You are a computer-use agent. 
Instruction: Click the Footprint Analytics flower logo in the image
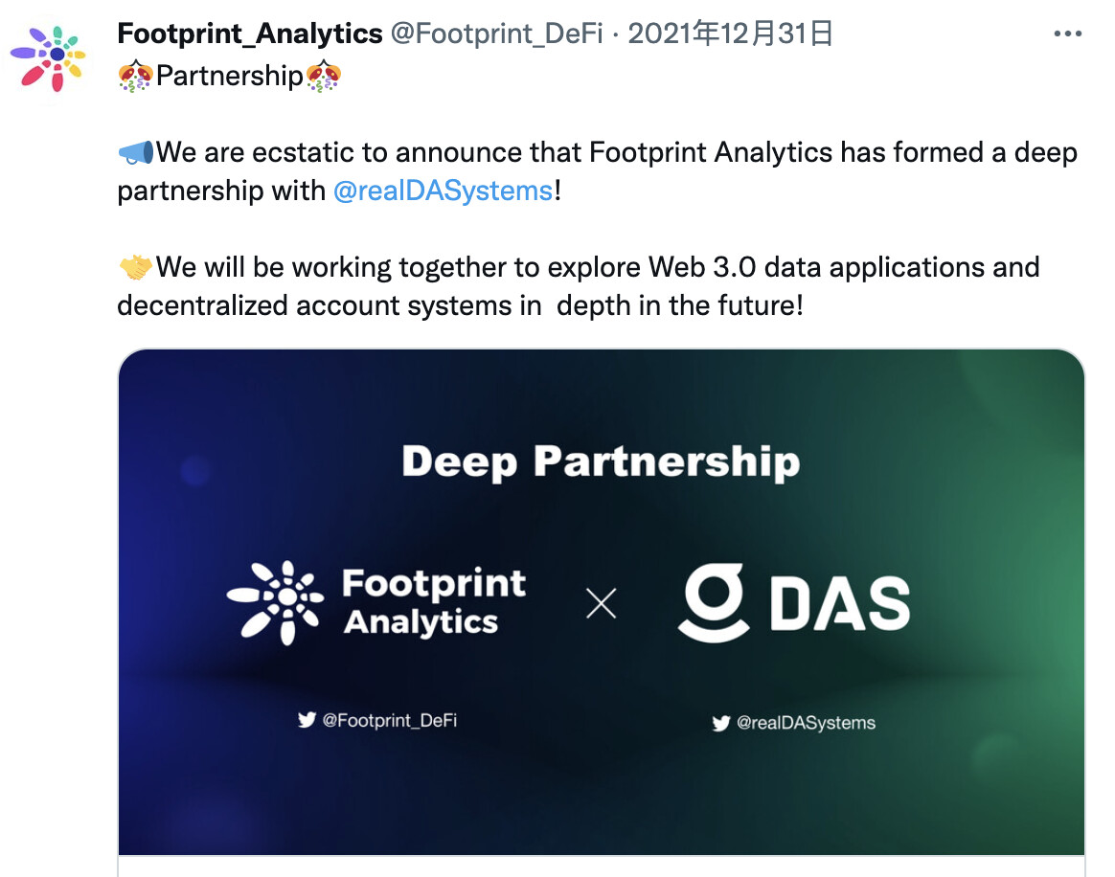point(276,602)
